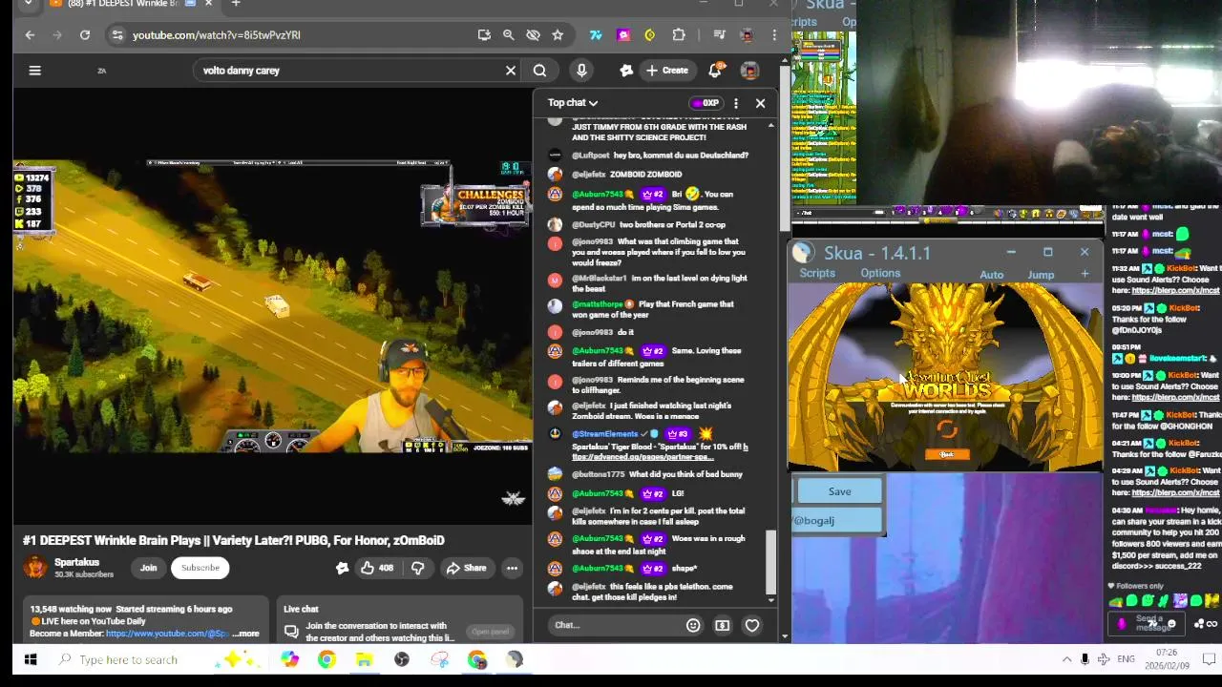Open File Explorer from taskbar

click(x=364, y=659)
